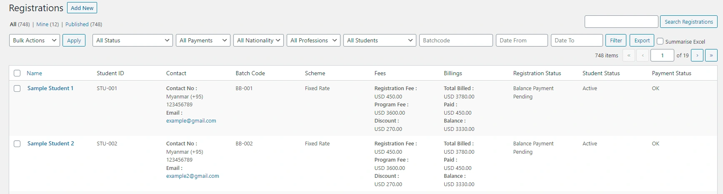This screenshot has height=194, width=723.
Task: Expand the All Nationality dropdown
Action: click(x=258, y=40)
